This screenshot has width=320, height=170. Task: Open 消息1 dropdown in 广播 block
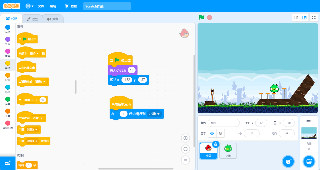tap(32, 130)
